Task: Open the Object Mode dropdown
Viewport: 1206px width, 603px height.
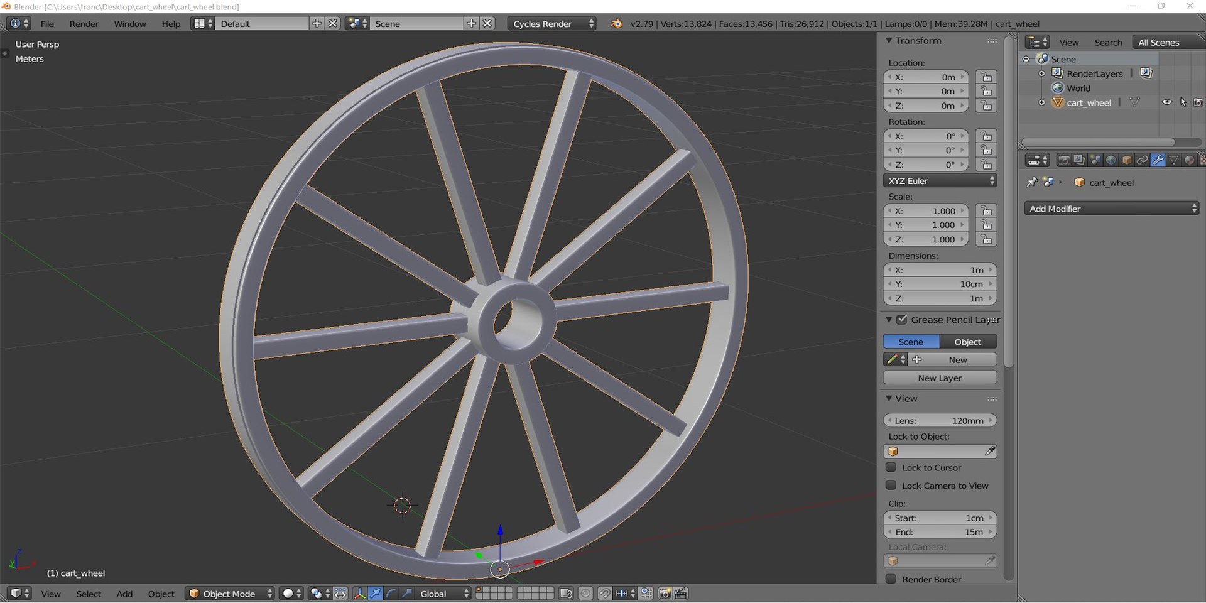Action: tap(230, 594)
